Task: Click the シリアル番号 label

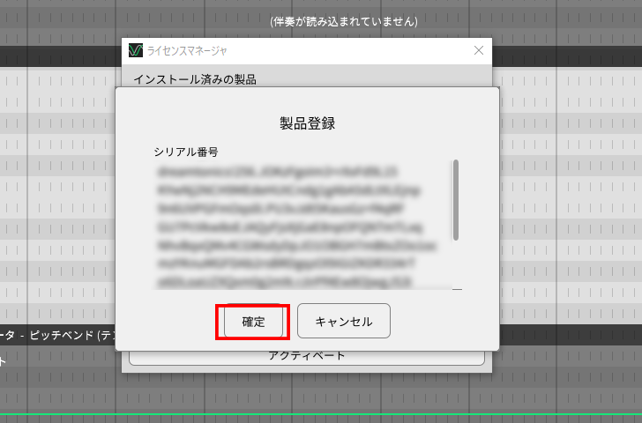Action: click(x=186, y=152)
